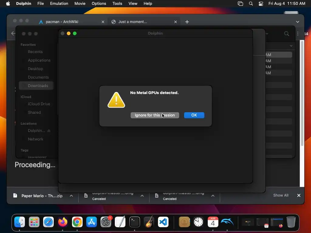Click the browser page vertical scrollbar
311x233 pixels.
302,93
